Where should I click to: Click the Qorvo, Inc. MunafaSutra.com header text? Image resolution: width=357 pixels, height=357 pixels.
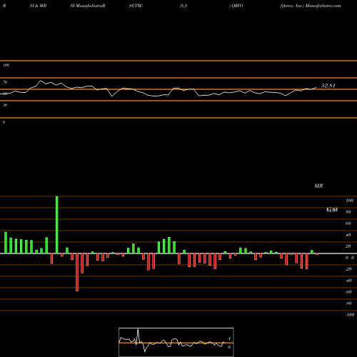[x=311, y=6]
